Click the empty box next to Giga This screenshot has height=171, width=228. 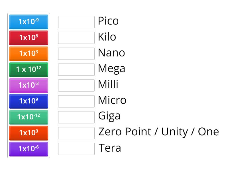click(76, 117)
